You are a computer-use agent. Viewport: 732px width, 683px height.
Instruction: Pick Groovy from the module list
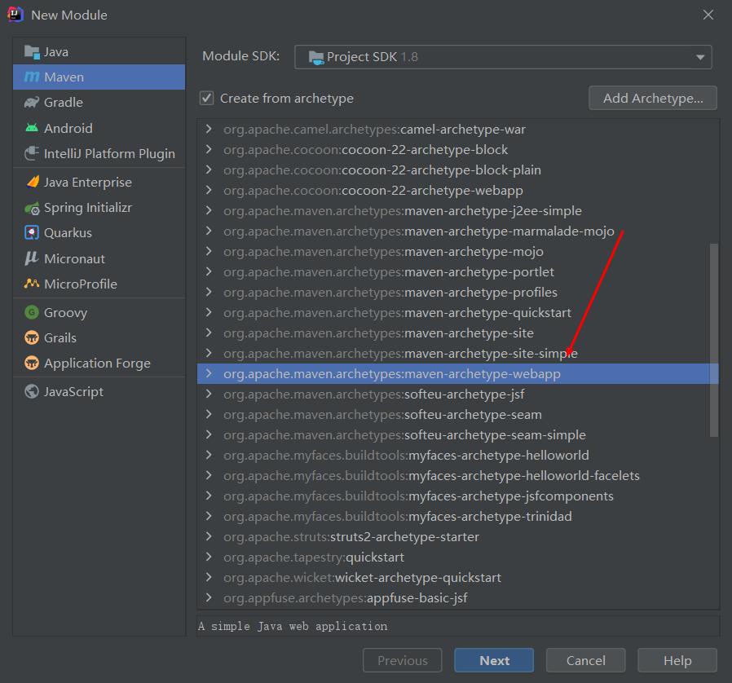99,312
